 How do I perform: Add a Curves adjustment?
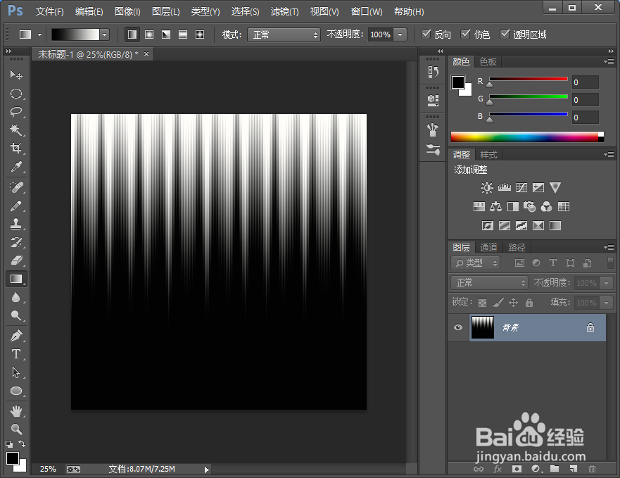(x=521, y=187)
